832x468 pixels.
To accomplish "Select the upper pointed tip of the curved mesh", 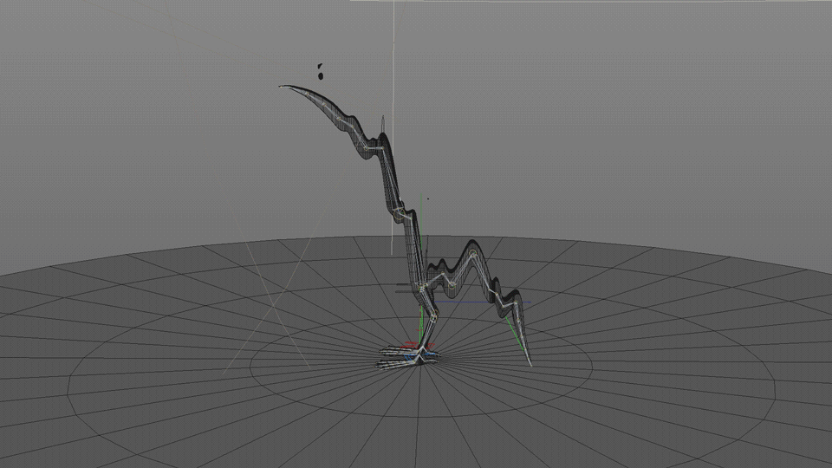I will point(282,87).
